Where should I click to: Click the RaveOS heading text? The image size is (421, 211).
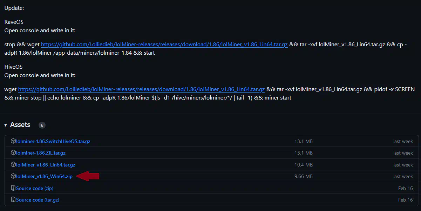click(14, 22)
